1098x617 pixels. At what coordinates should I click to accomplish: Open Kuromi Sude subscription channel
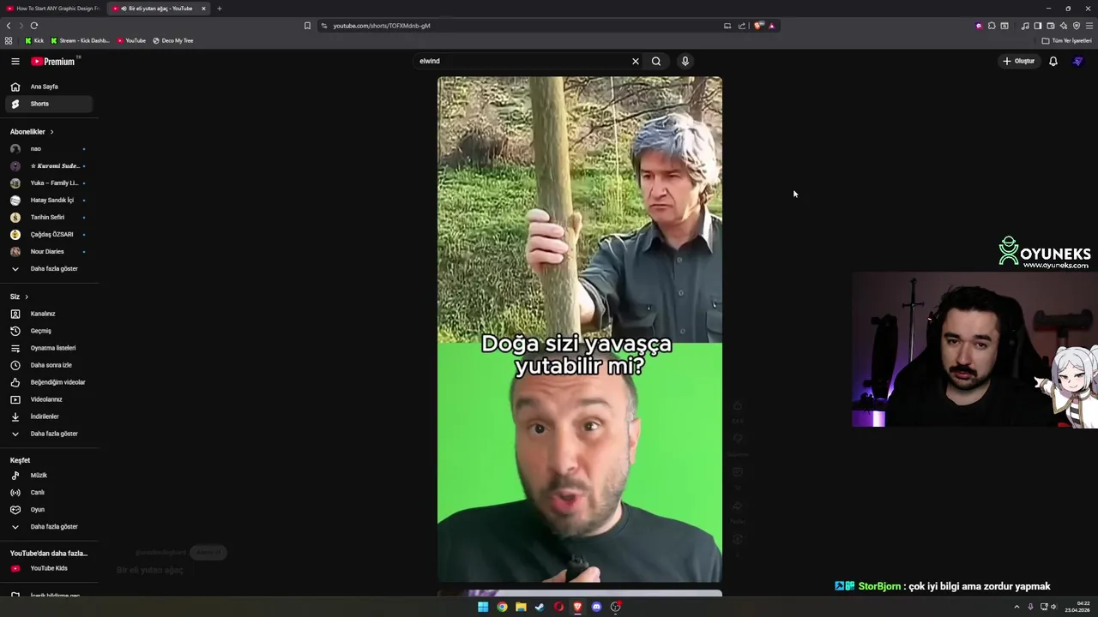(x=49, y=165)
